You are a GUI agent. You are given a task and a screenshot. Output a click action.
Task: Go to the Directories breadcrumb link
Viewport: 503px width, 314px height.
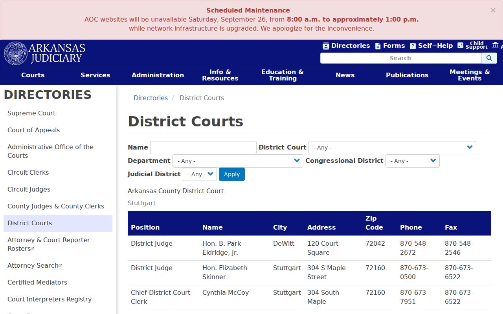151,98
